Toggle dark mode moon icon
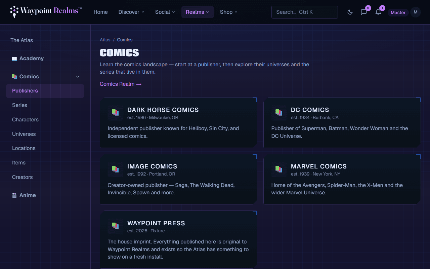 pyautogui.click(x=350, y=12)
